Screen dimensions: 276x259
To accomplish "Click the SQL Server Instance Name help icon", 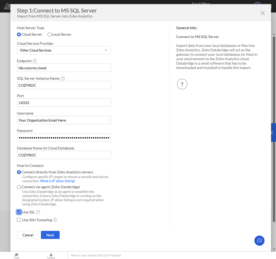I will point(63,78).
